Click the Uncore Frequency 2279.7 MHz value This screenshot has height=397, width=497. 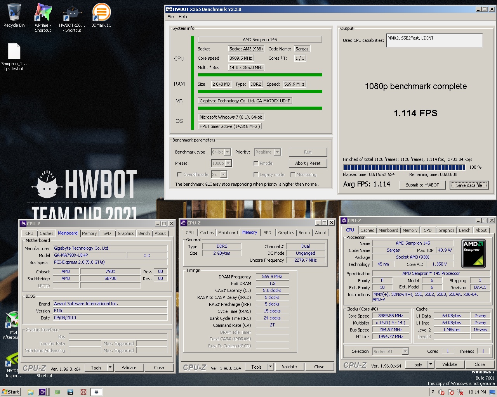coord(306,260)
